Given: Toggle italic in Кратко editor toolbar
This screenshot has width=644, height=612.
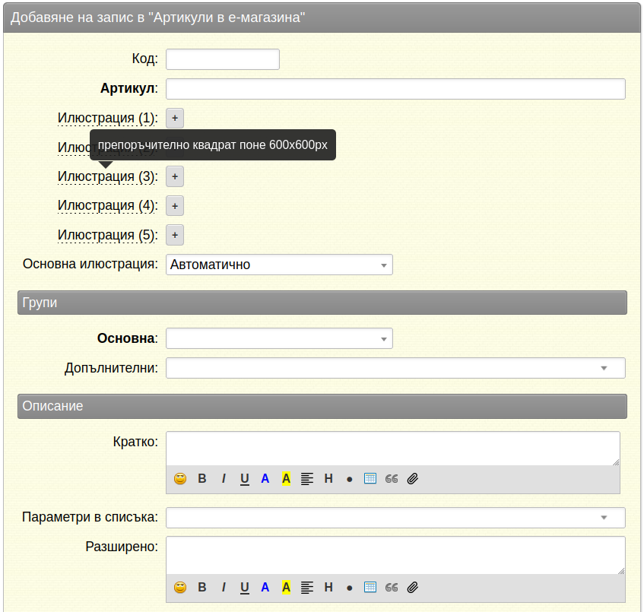Looking at the screenshot, I should pos(224,478).
